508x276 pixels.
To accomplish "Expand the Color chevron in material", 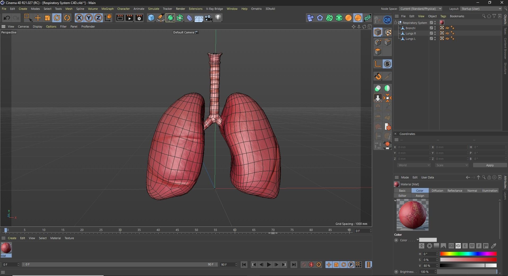I will pyautogui.click(x=418, y=240).
